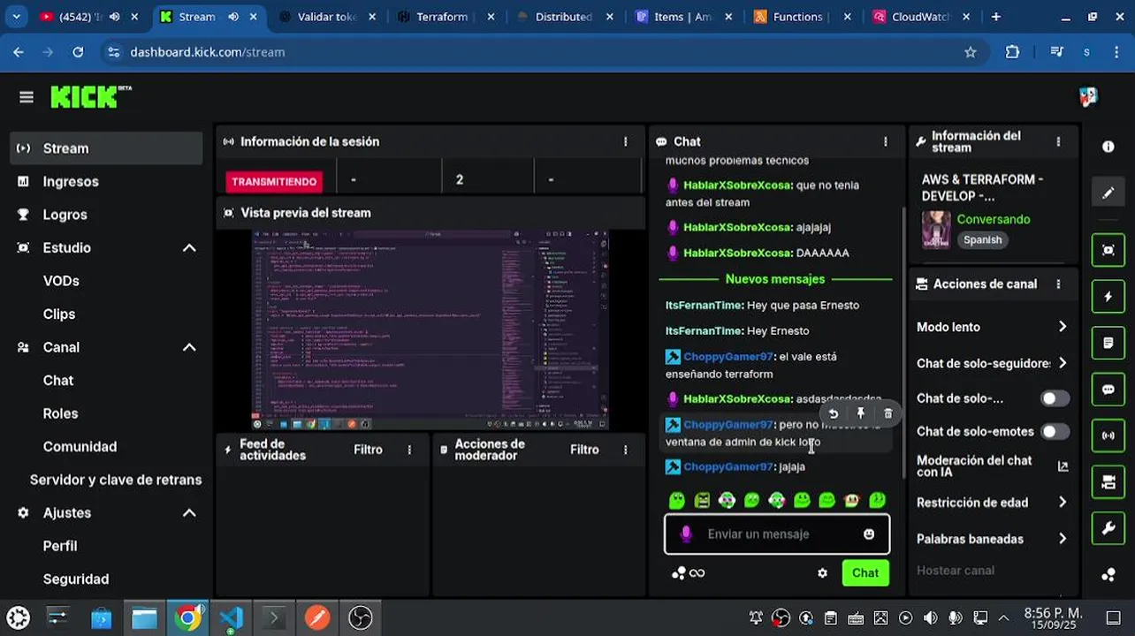The height and width of the screenshot is (636, 1135).
Task: Open the Chat panel three-dot menu
Action: click(x=885, y=141)
